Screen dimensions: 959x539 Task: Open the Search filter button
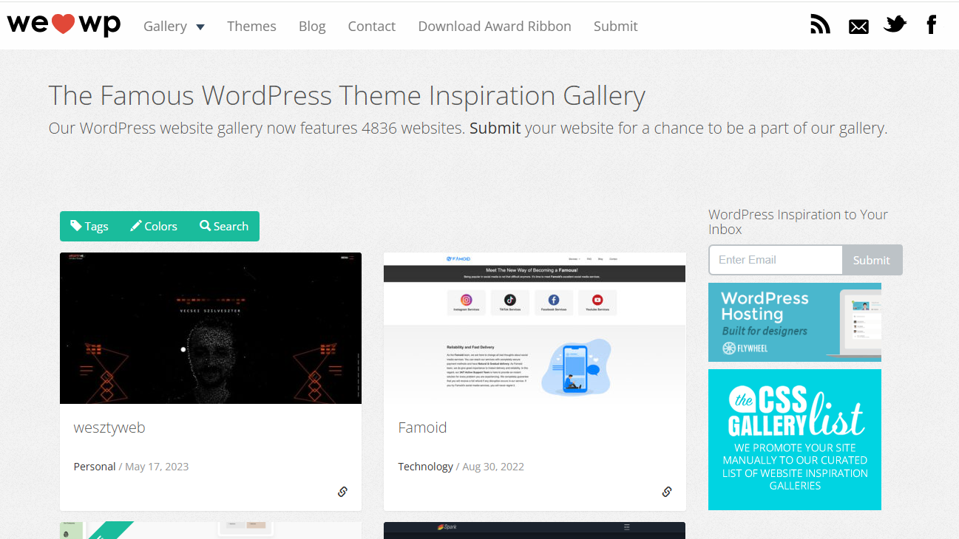point(224,226)
